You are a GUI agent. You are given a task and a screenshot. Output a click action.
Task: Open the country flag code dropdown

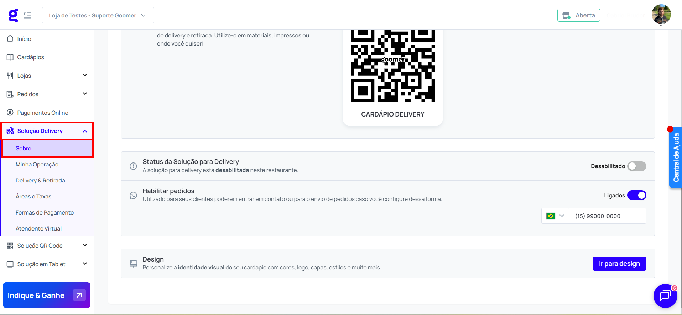(x=555, y=216)
